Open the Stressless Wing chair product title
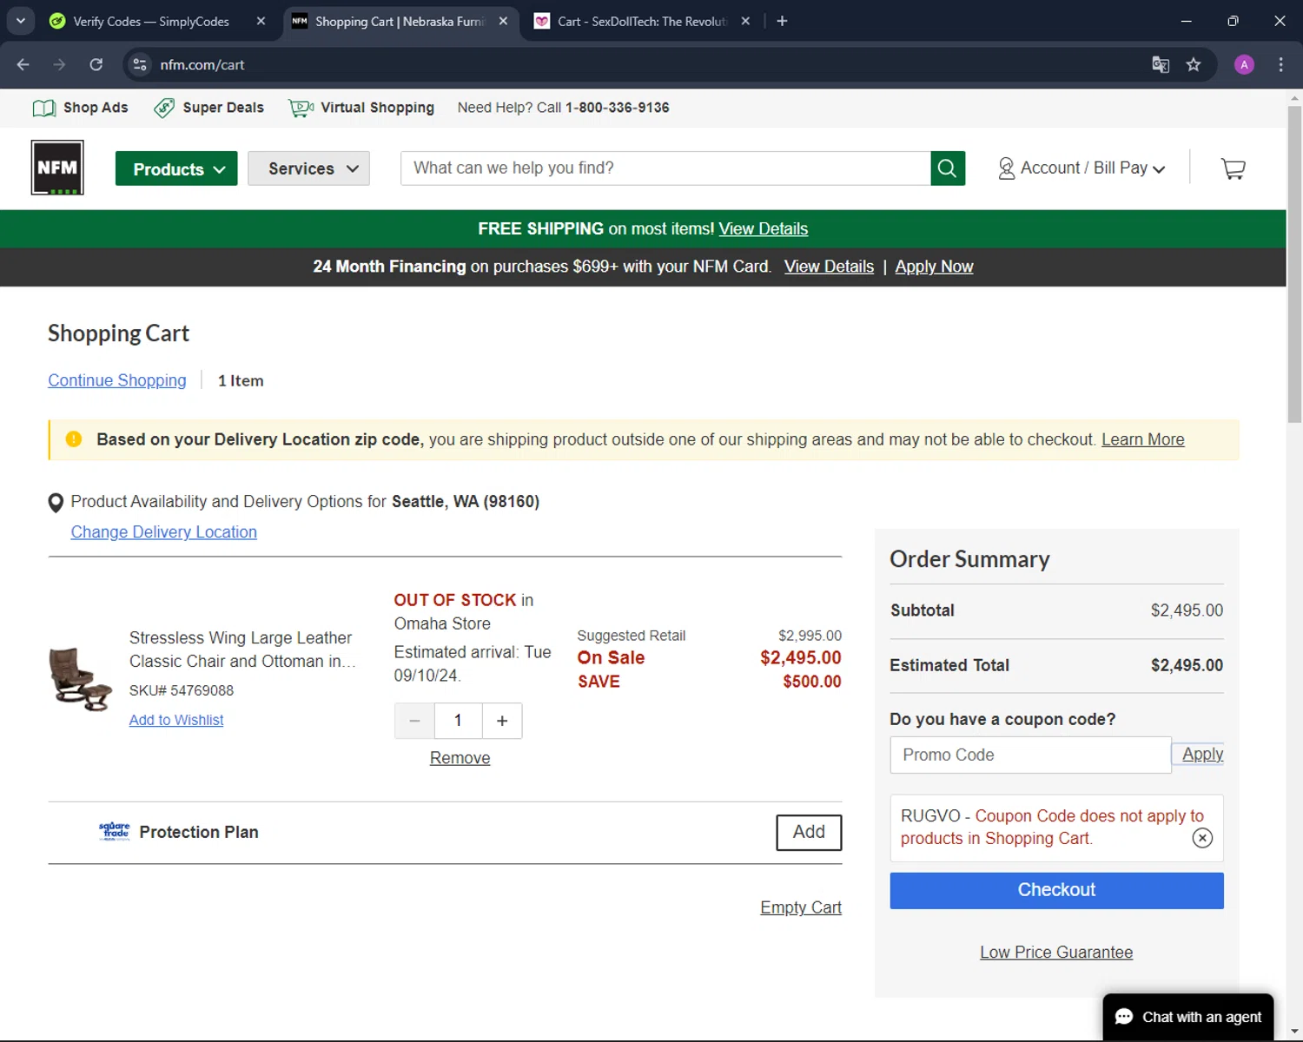1303x1042 pixels. pos(242,650)
